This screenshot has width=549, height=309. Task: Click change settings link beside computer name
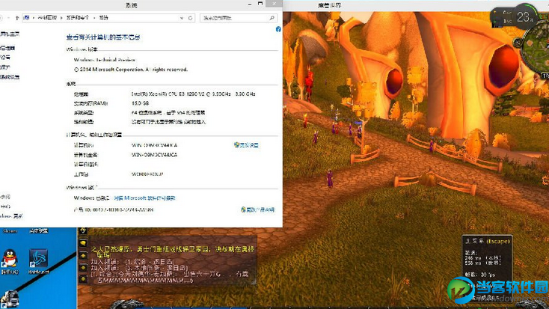[247, 145]
